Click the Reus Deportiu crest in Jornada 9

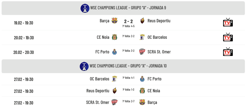click(x=142, y=21)
